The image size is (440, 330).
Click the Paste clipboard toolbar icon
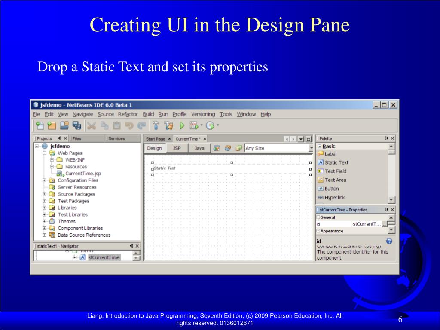pyautogui.click(x=117, y=126)
